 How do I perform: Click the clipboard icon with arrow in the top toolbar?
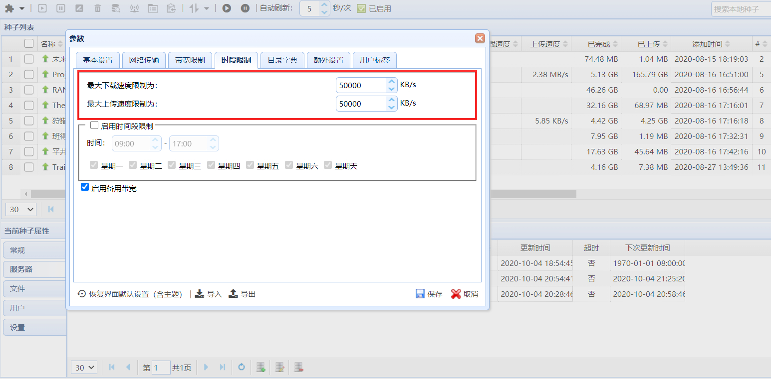(171, 8)
